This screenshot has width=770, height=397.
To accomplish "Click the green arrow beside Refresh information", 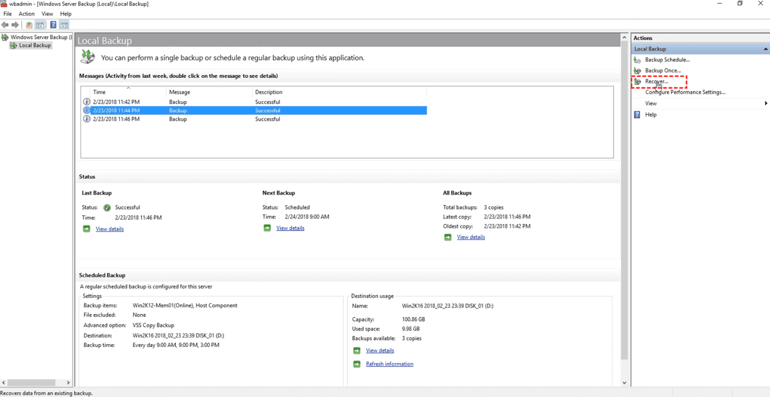I will pos(357,364).
